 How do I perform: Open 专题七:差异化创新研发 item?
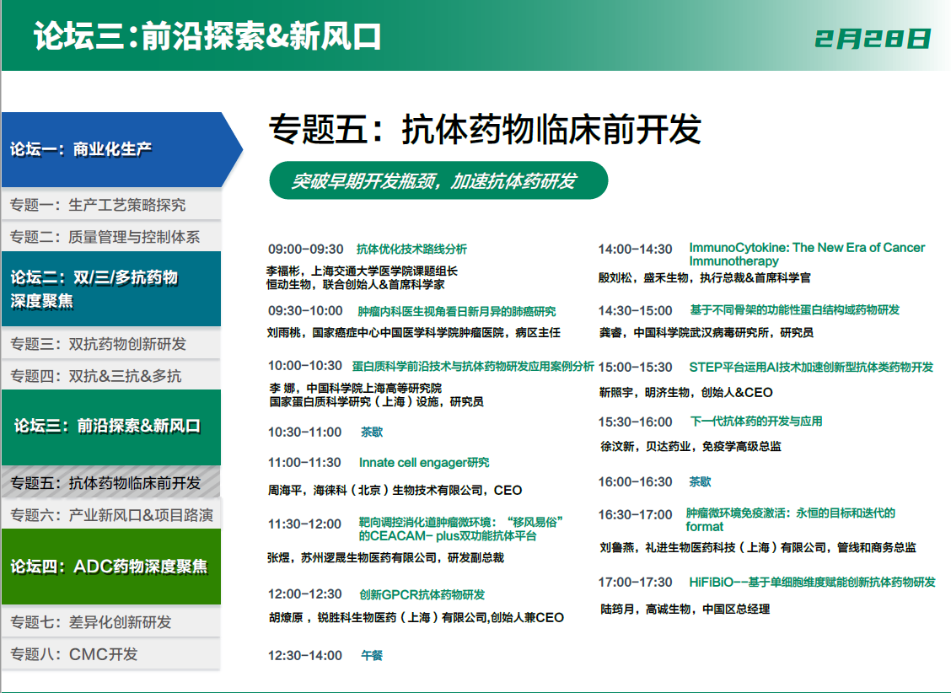tap(110, 622)
